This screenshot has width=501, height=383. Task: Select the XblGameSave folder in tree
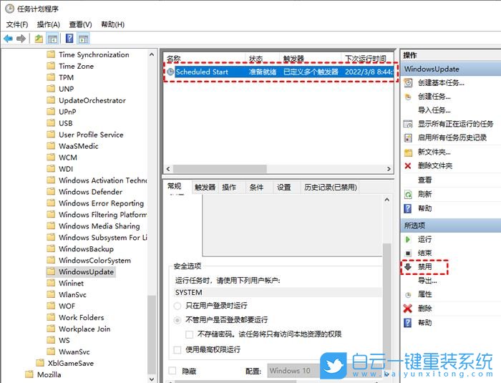tap(71, 363)
